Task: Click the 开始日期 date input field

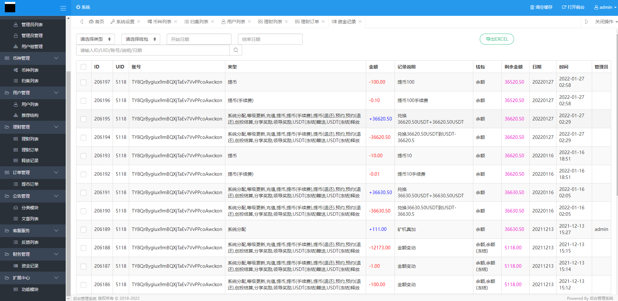Action: point(199,39)
